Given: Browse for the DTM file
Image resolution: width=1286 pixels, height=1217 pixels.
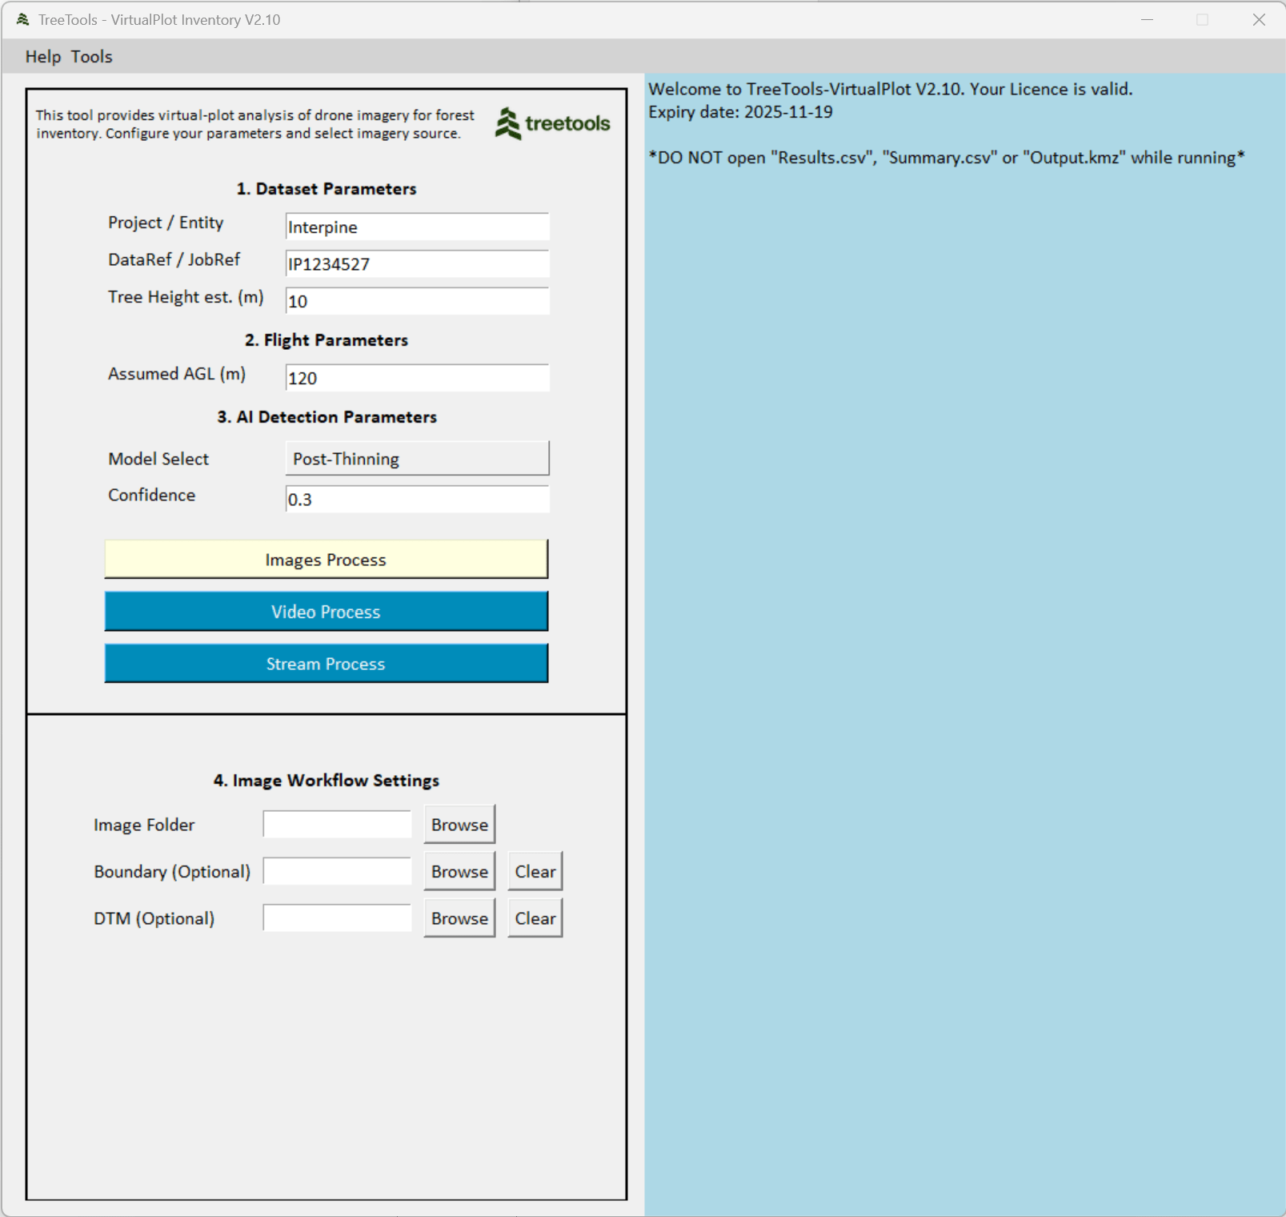Looking at the screenshot, I should tap(459, 918).
